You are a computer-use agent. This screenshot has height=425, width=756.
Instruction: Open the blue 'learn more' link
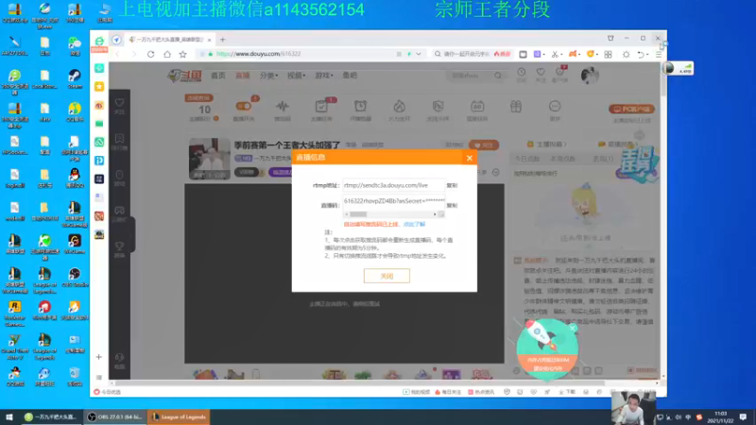pyautogui.click(x=415, y=225)
